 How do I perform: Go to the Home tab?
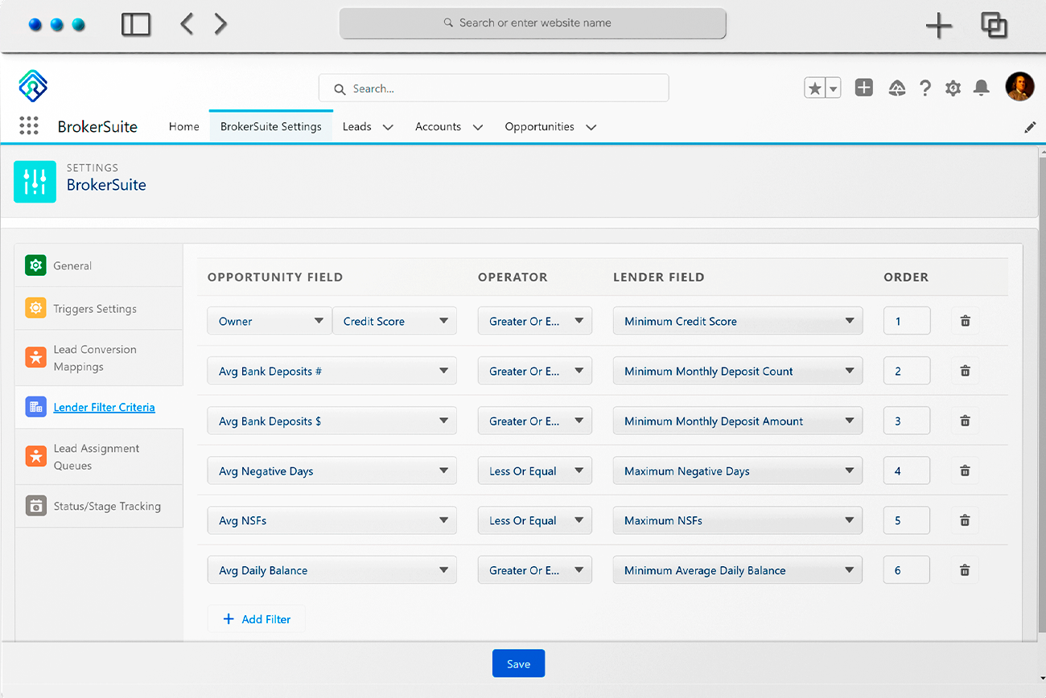click(x=183, y=126)
